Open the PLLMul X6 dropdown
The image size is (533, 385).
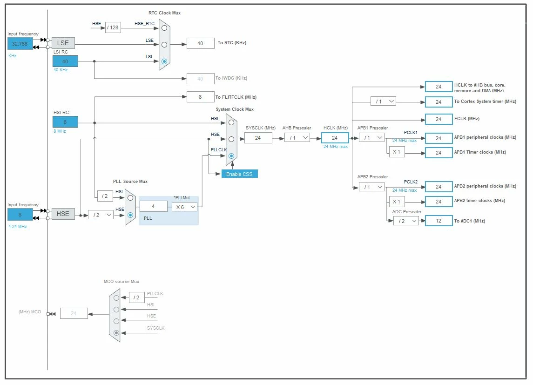tap(184, 207)
